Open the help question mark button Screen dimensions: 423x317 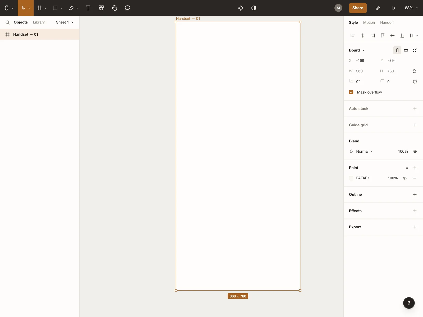409,303
